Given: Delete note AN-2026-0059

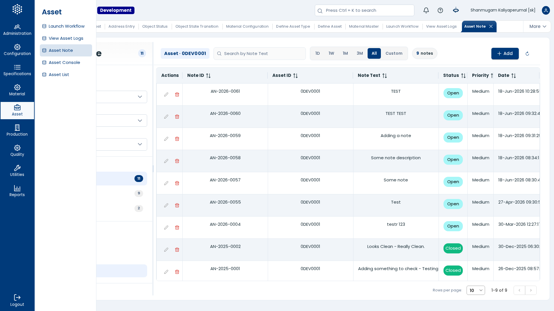Looking at the screenshot, I should tap(177, 139).
